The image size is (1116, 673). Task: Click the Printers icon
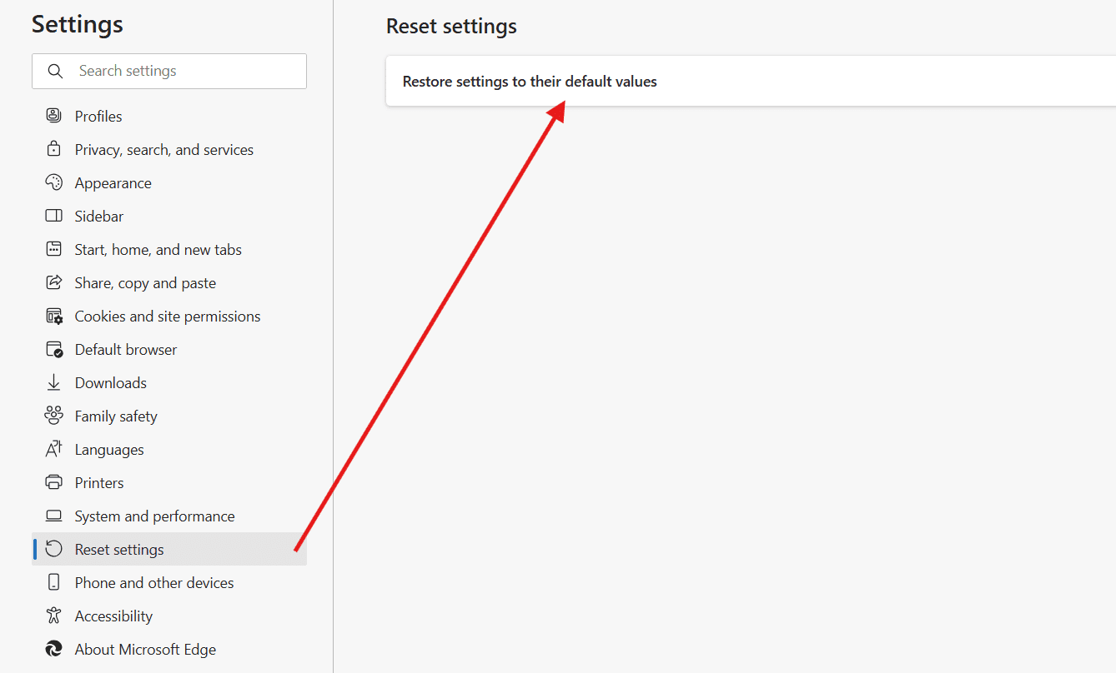pos(54,482)
